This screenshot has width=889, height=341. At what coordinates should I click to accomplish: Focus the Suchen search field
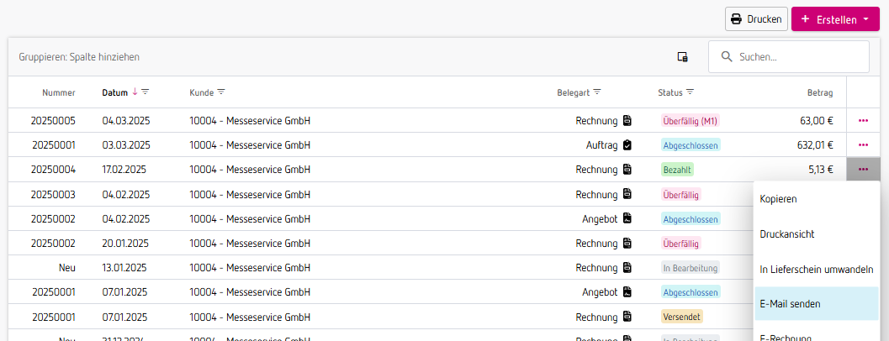pyautogui.click(x=789, y=56)
